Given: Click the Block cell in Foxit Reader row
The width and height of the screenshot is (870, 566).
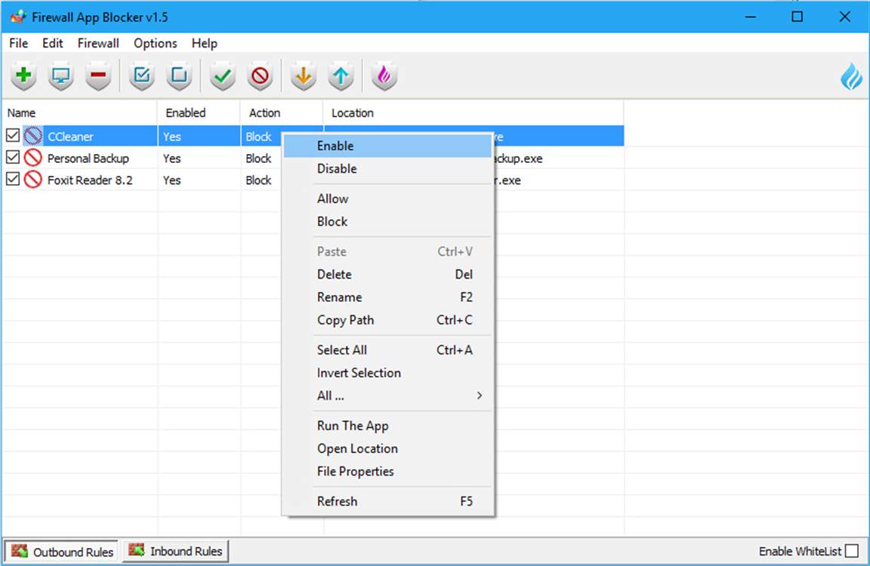Looking at the screenshot, I should (258, 180).
